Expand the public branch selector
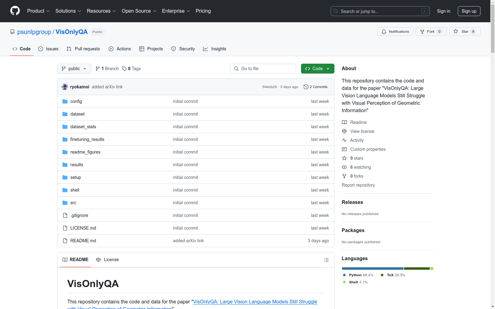The image size is (495, 309). click(x=74, y=69)
